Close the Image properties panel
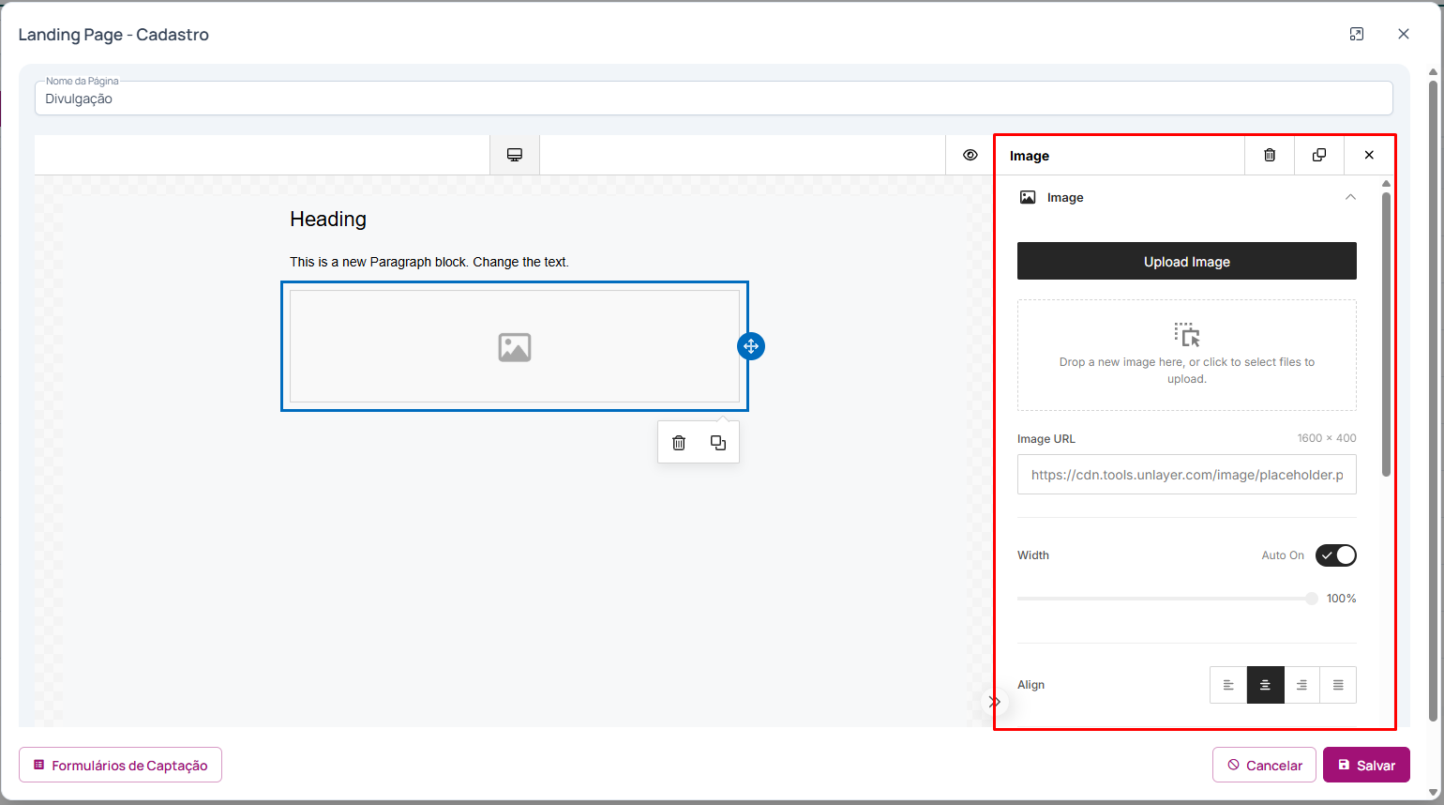1444x805 pixels. pyautogui.click(x=1369, y=155)
